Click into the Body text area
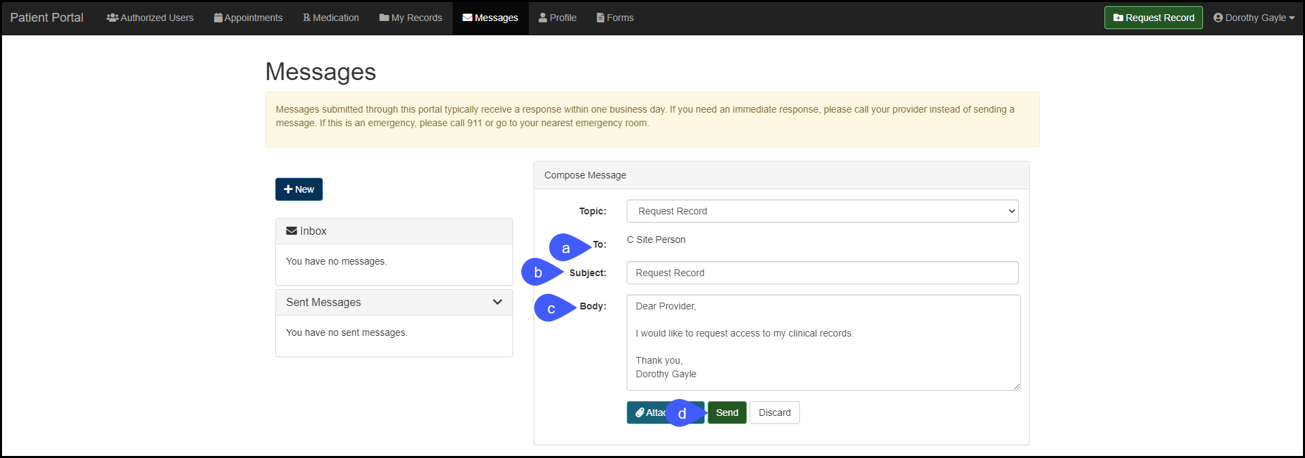 coord(823,343)
